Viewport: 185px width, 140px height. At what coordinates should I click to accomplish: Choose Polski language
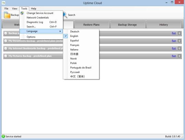point(81,63)
